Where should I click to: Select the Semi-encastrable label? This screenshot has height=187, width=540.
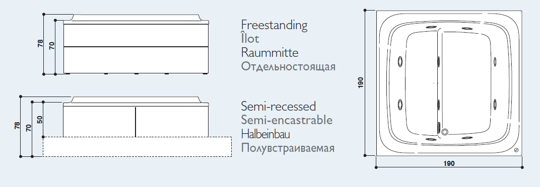(287, 120)
